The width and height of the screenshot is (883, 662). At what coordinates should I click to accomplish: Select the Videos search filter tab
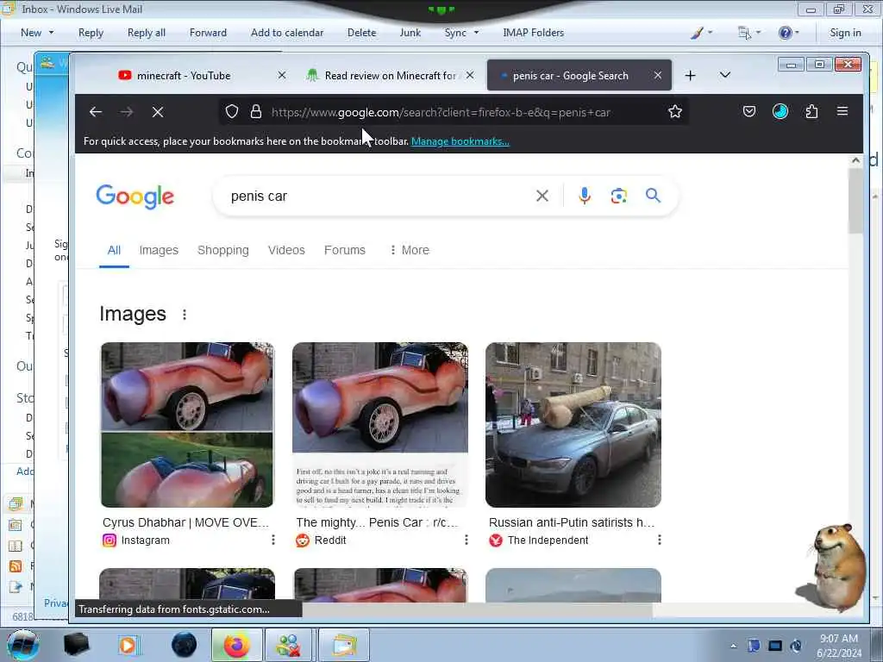tap(286, 250)
